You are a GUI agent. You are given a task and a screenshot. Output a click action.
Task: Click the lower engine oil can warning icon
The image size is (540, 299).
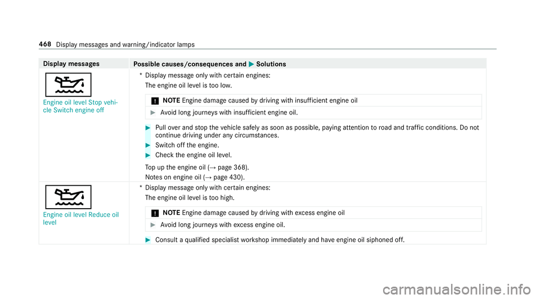tap(68, 197)
